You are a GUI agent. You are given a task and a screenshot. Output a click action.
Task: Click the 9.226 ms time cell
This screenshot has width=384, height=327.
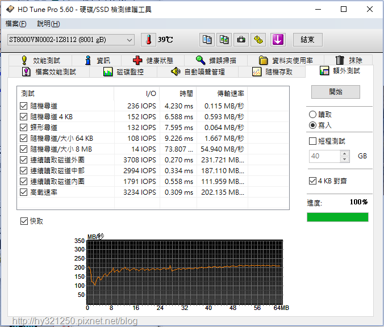point(179,139)
